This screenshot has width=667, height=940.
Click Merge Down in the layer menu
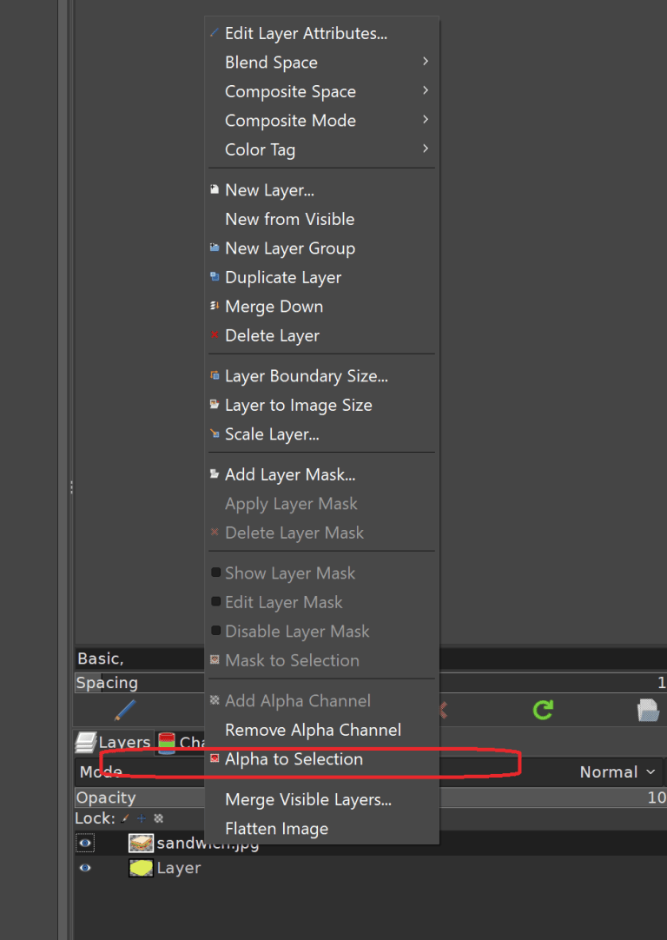tap(274, 306)
